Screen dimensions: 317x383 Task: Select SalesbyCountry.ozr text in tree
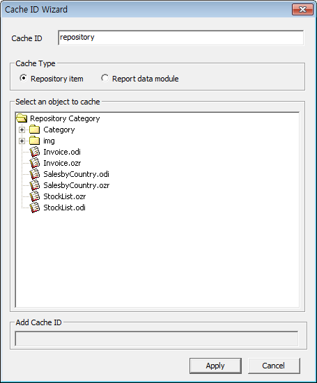tap(76, 185)
